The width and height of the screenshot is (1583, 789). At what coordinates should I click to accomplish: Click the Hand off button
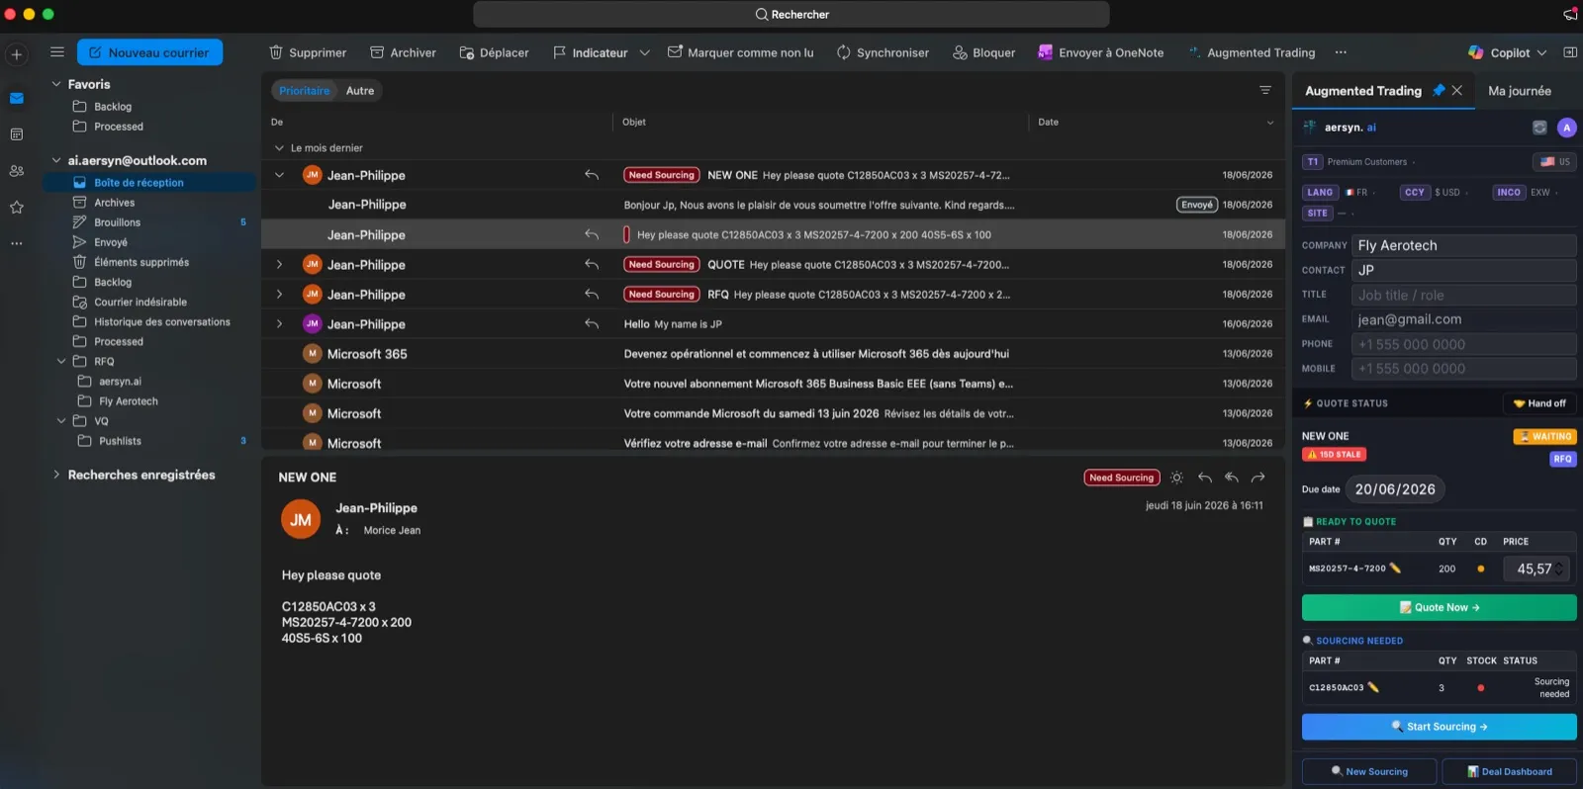[x=1539, y=403]
